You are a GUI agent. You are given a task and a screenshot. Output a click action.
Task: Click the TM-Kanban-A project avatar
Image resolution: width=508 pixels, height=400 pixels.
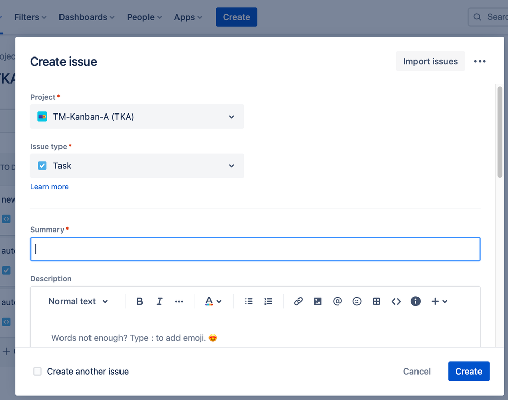click(x=42, y=117)
